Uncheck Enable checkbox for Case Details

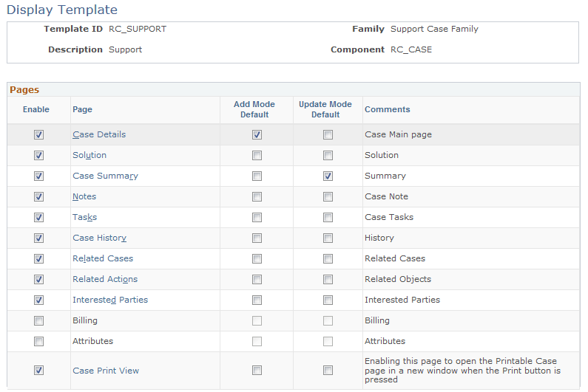(x=39, y=135)
